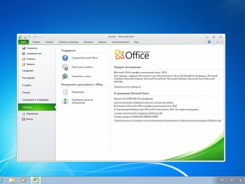The image size is (245, 184).
Task: Click the Свяжитесь с нами globe icon
Action: [x=65, y=76]
